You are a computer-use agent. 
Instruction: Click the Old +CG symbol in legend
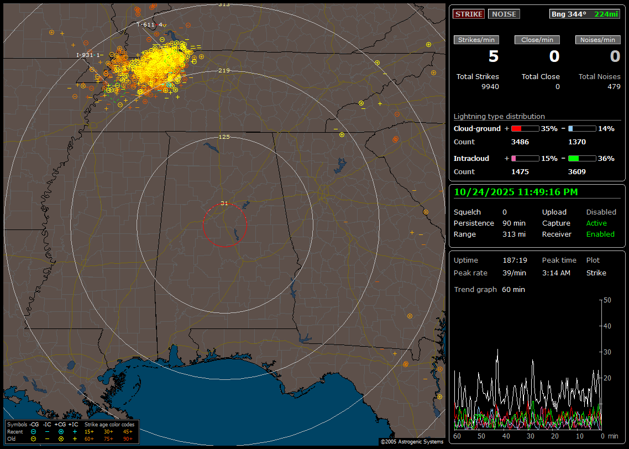61,438
